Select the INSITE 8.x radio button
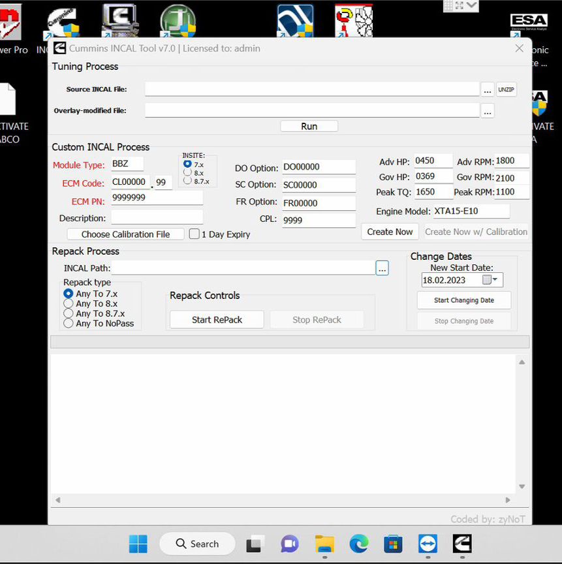Screen dimensions: 562x564 186,172
